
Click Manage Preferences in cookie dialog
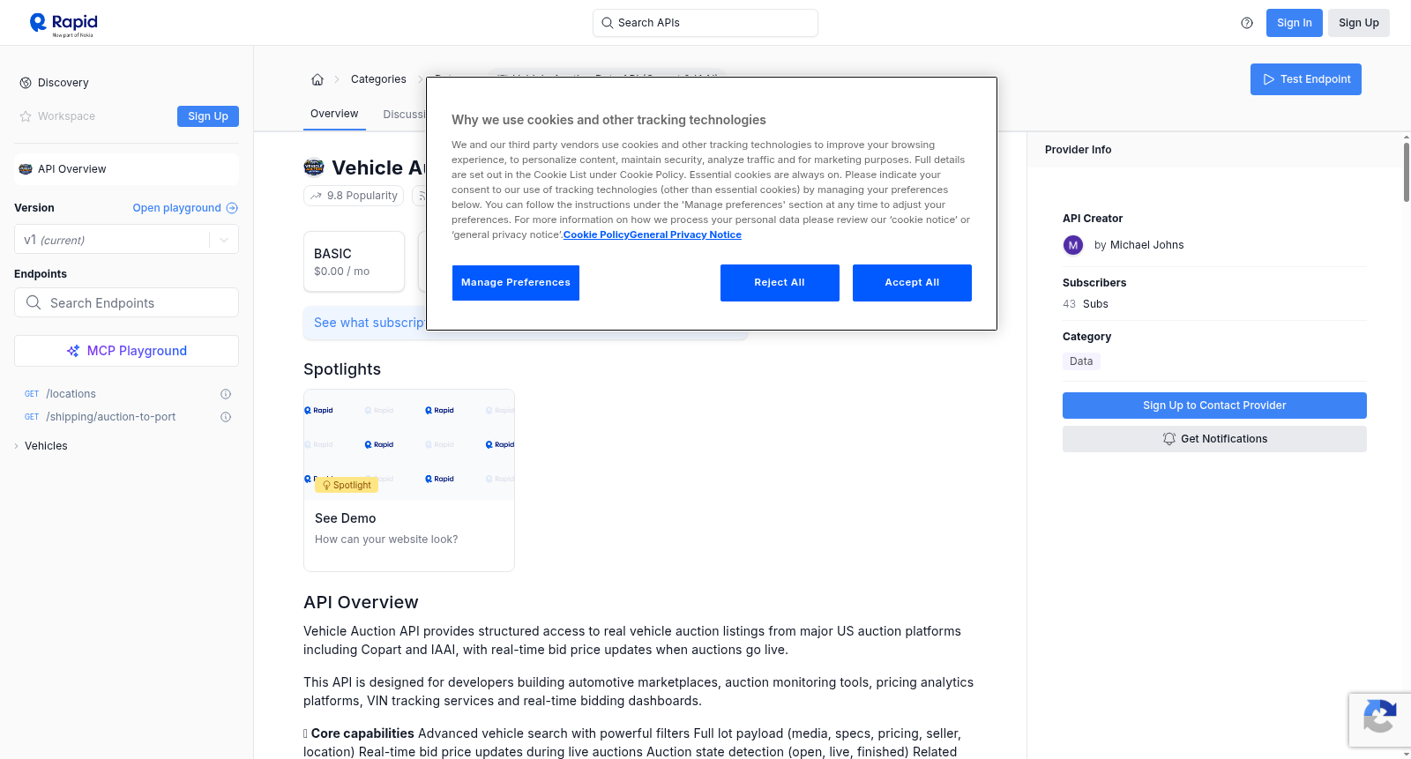coord(516,283)
